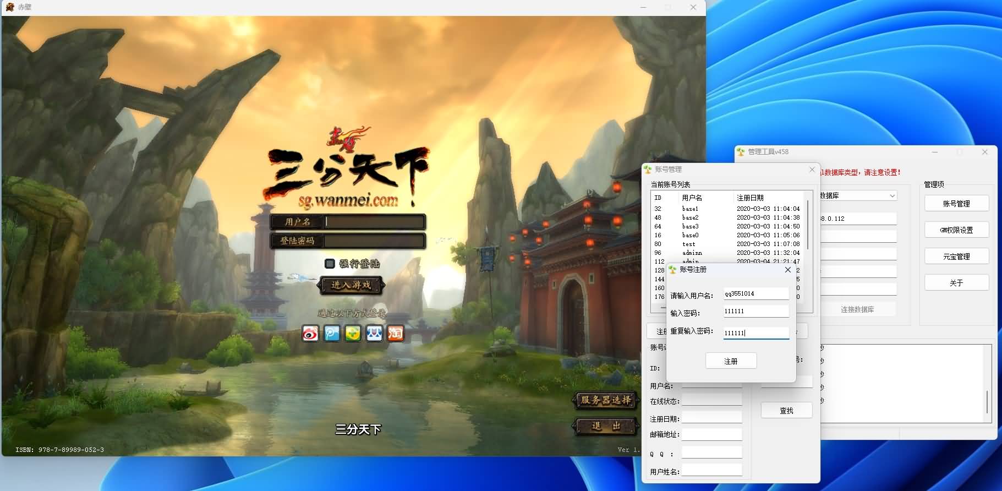Select the blue-and-white Renren login icon
The image size is (1002, 491).
click(374, 333)
